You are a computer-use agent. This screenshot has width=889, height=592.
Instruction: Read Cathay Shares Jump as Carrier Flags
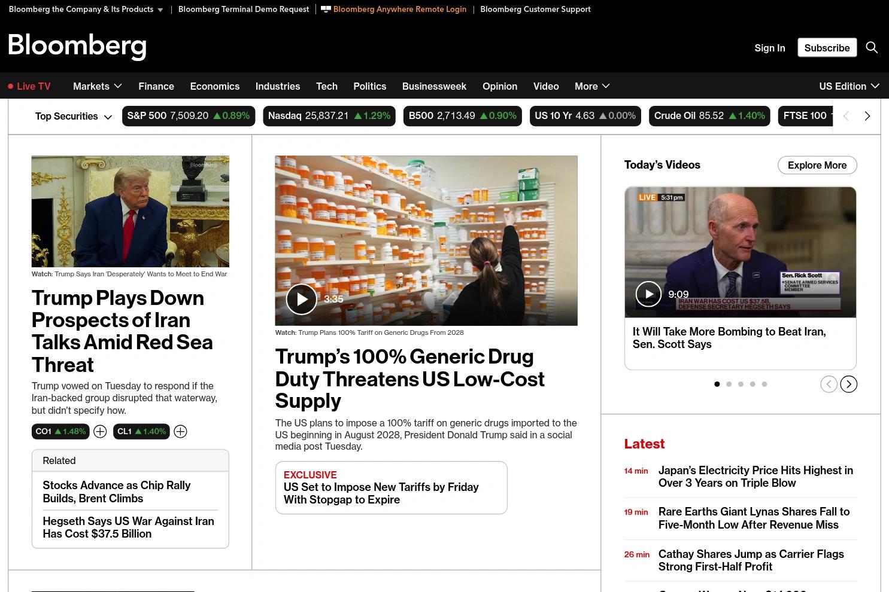coord(751,560)
